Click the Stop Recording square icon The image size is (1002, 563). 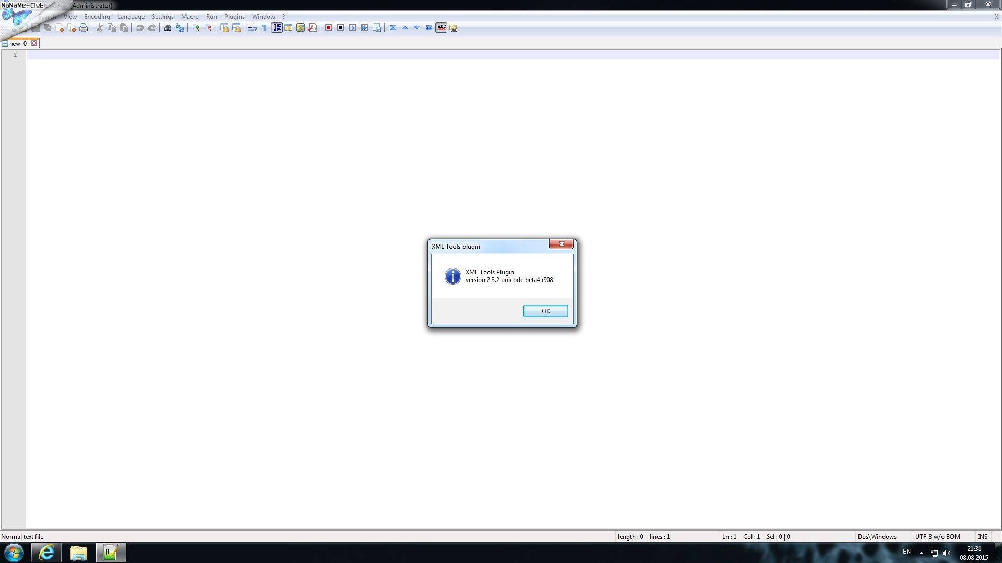click(340, 28)
